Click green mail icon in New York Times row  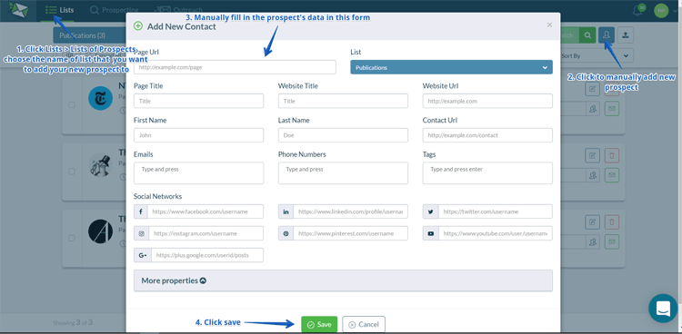pos(612,109)
